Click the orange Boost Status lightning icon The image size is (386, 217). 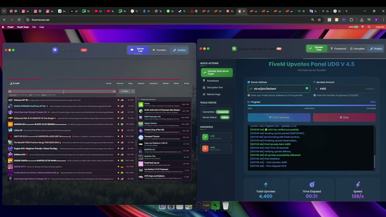click(205, 149)
